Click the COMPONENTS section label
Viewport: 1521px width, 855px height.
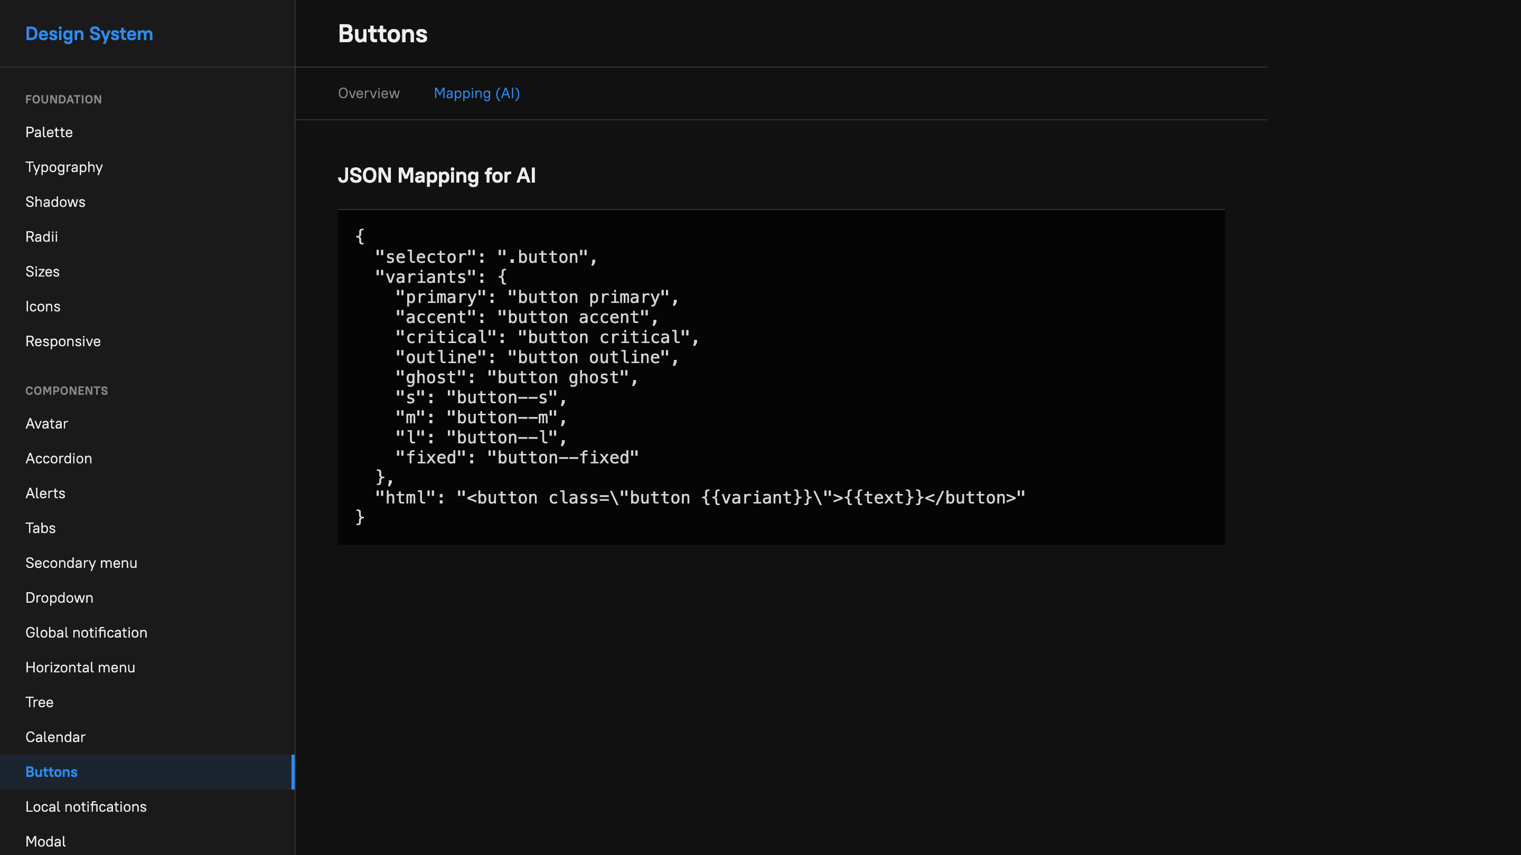click(67, 391)
